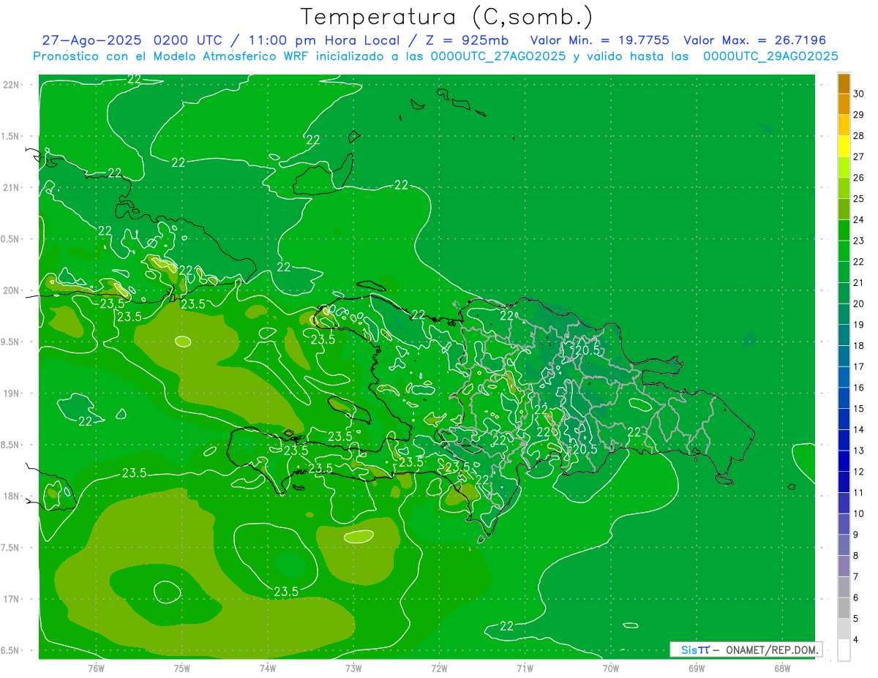
Task: Click the legend value "14"
Action: click(x=859, y=430)
